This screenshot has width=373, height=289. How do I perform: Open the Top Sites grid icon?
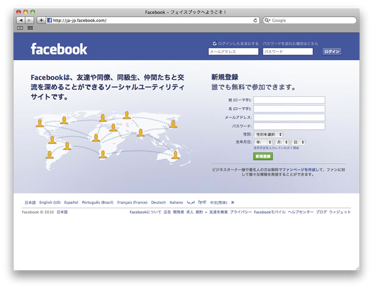point(30,28)
